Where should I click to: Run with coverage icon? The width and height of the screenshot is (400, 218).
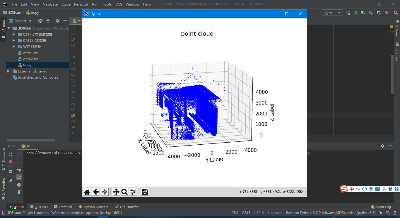coord(363,13)
